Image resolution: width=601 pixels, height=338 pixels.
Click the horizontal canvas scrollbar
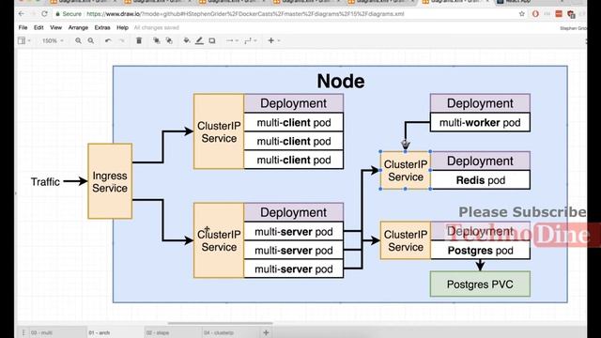(221, 323)
